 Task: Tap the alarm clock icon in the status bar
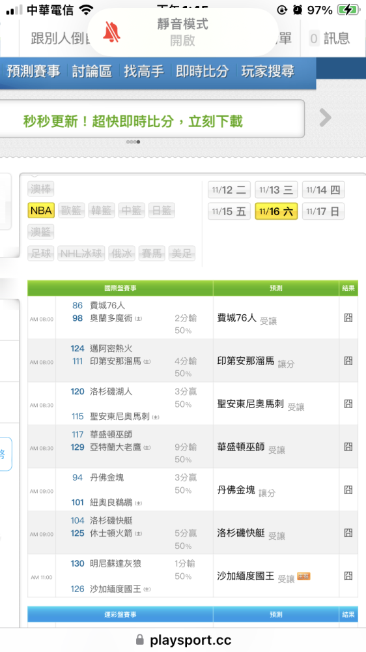point(298,10)
